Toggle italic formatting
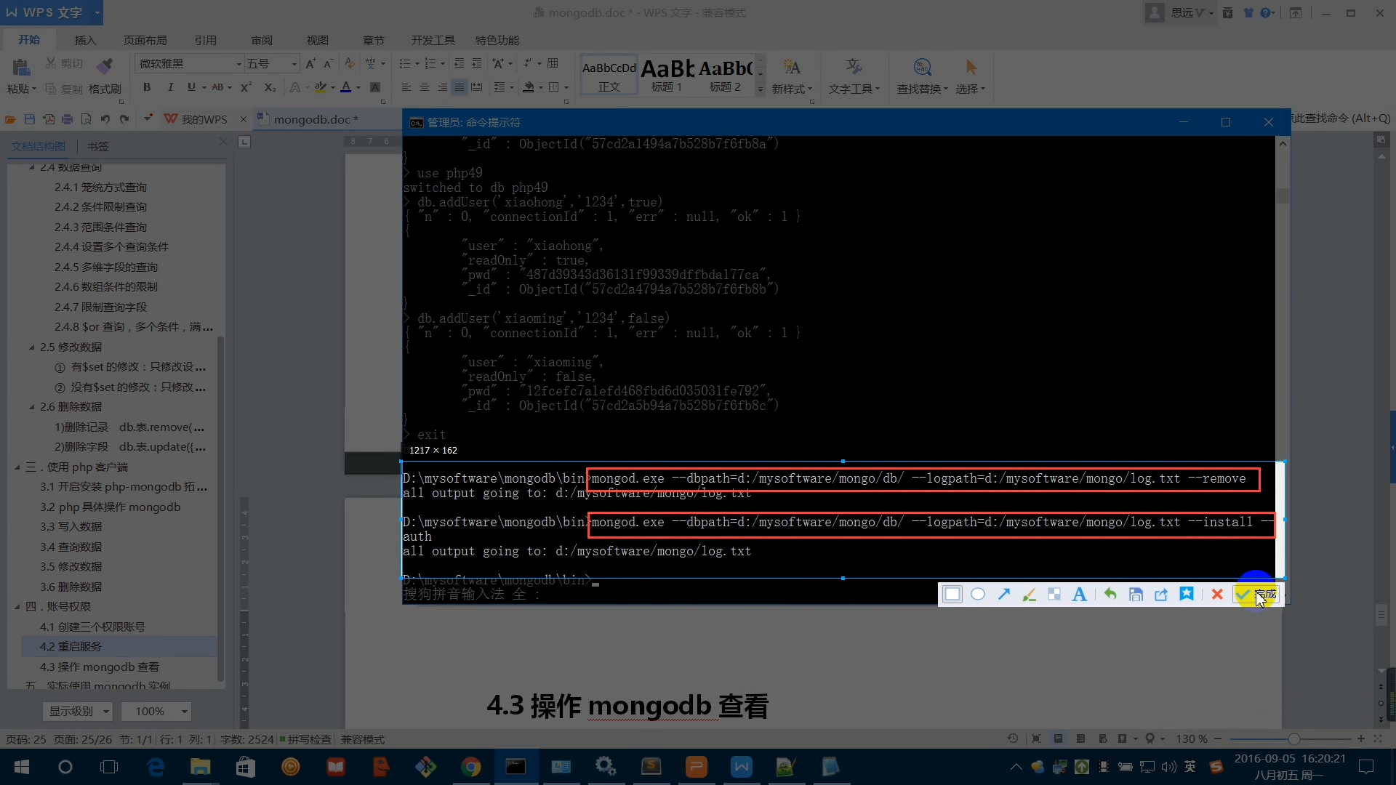This screenshot has height=785, width=1396. pyautogui.click(x=170, y=87)
